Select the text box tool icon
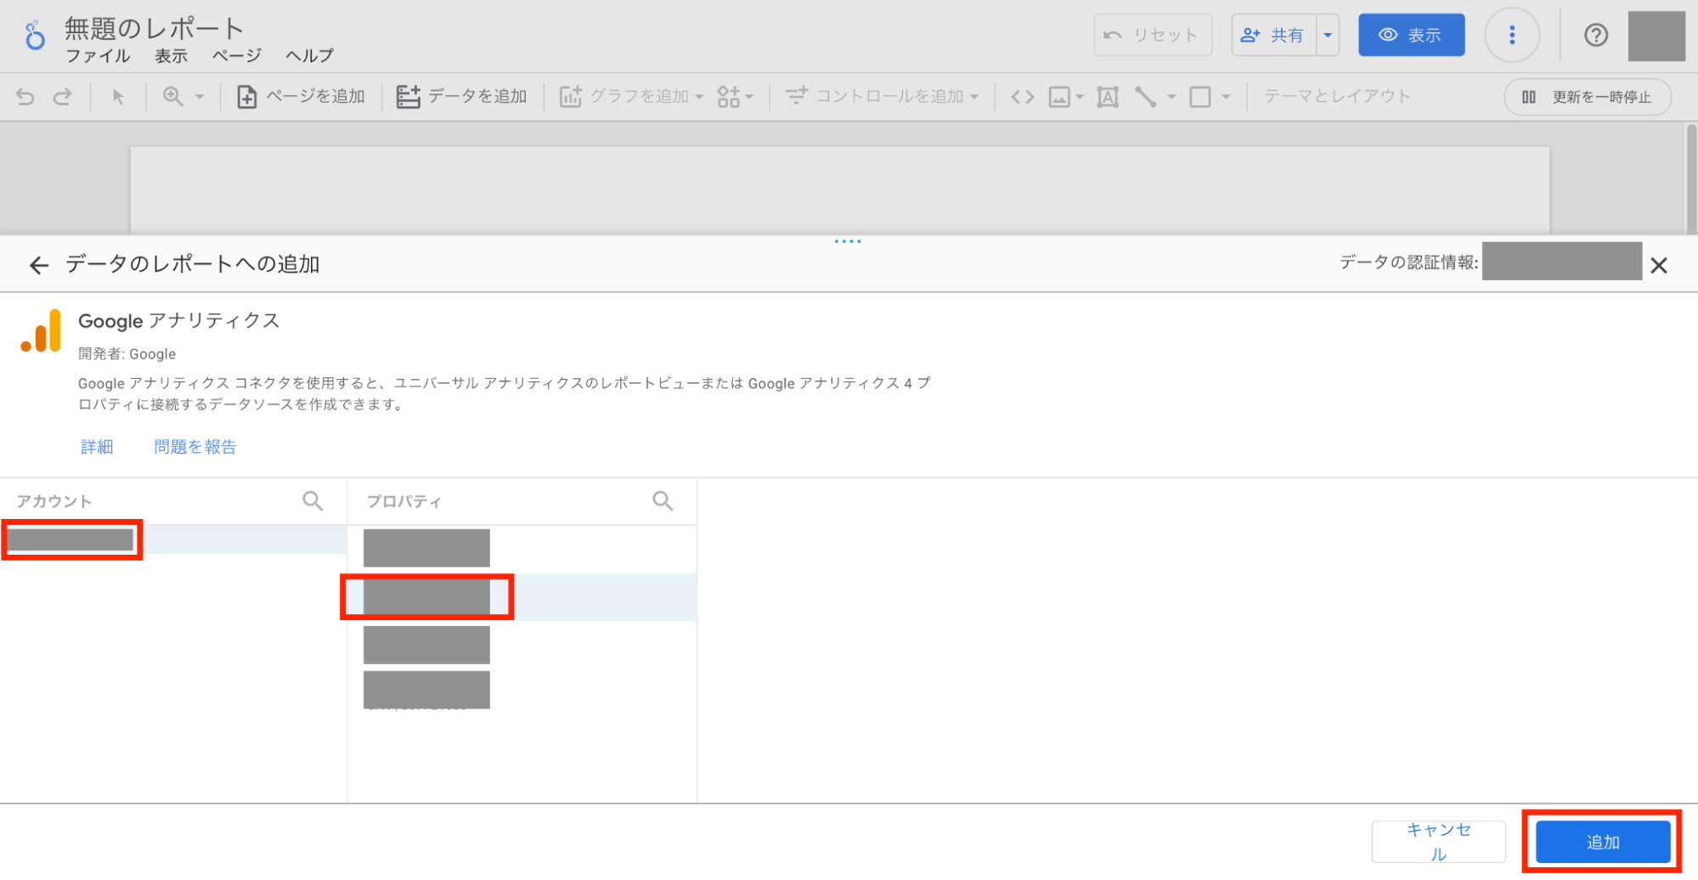The image size is (1698, 880). coord(1108,97)
